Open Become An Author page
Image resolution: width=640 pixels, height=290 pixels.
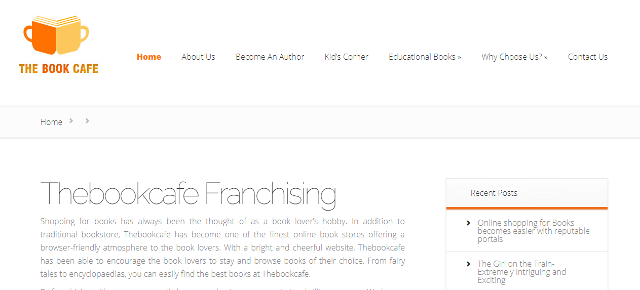pos(270,57)
